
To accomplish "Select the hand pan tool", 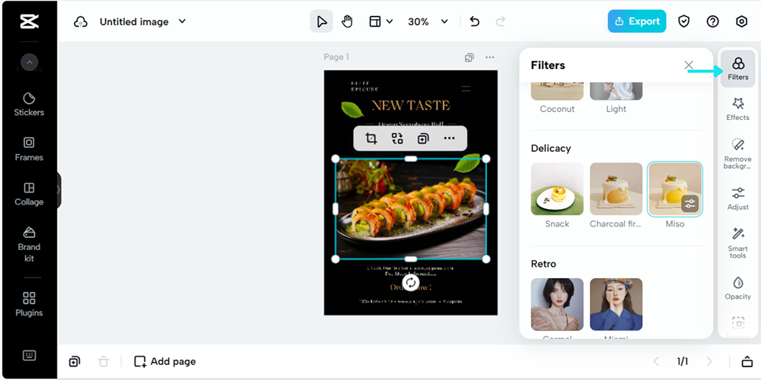I will (347, 21).
